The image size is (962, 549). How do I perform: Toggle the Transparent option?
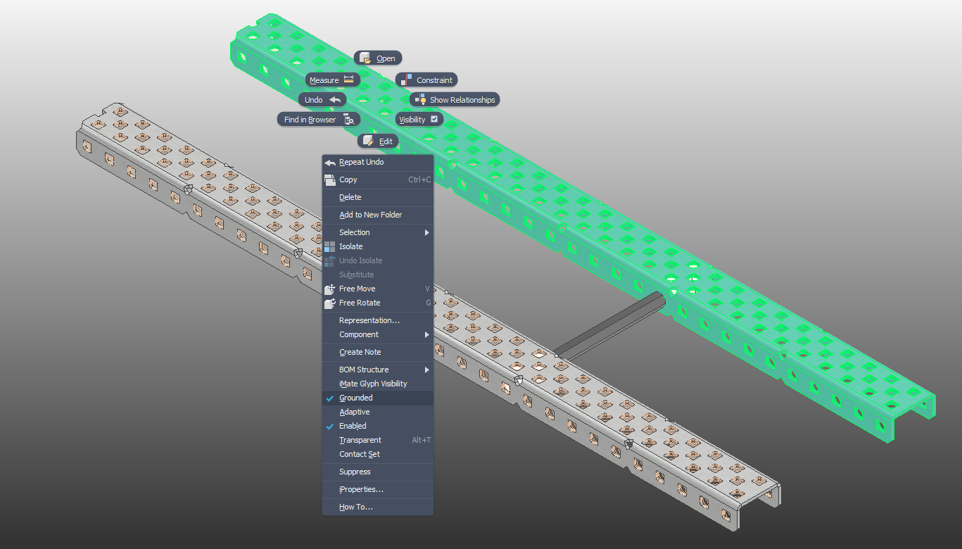click(378, 440)
